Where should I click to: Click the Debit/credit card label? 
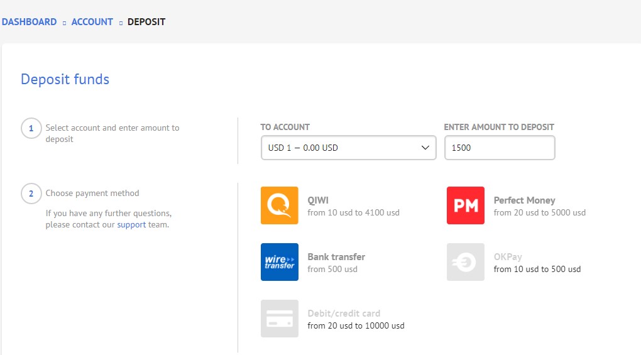[344, 314]
